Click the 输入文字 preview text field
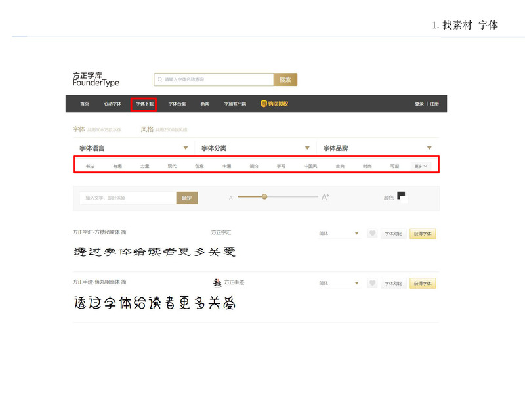Screen dimensions: 525x394 point(128,198)
